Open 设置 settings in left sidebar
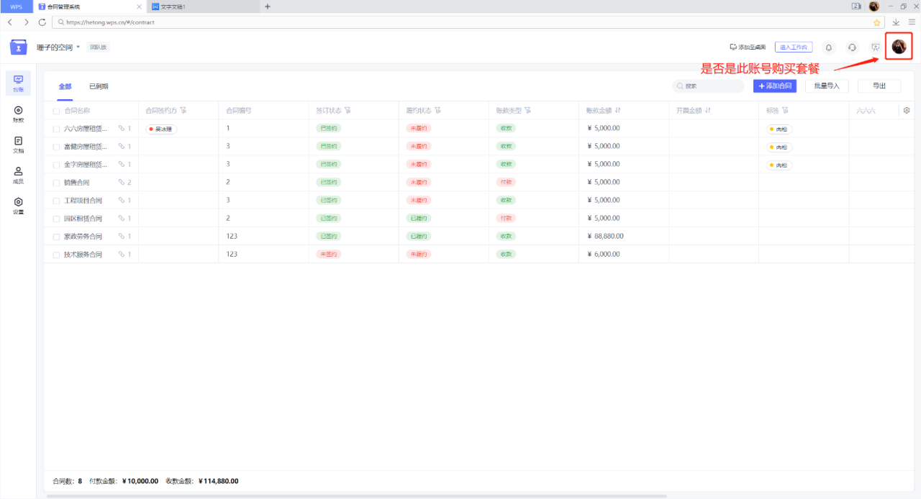The width and height of the screenshot is (921, 499). pos(18,206)
